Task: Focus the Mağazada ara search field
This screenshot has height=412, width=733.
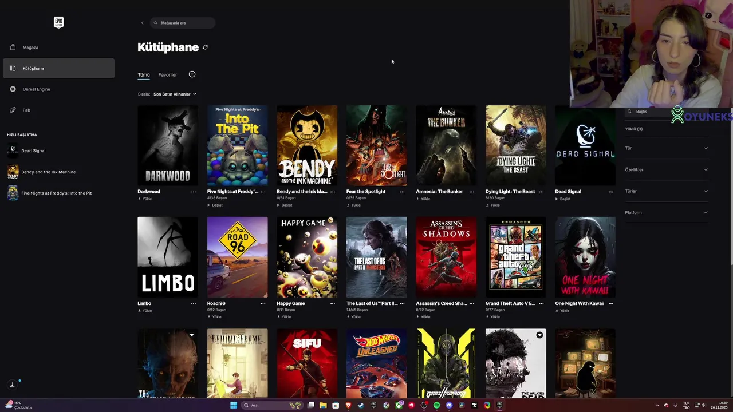Action: click(183, 23)
